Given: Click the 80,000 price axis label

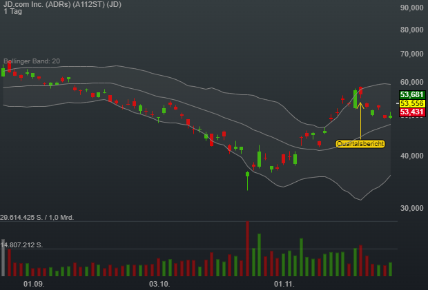Looking at the screenshot, I should tap(412, 30).
